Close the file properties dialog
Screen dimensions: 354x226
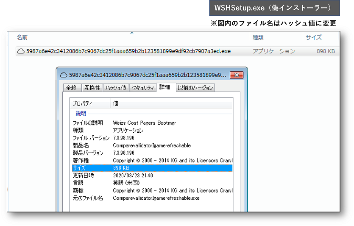(x=236, y=75)
